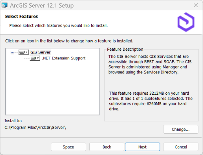
Task: Select the GIS Server tree item
Action: pos(40,52)
